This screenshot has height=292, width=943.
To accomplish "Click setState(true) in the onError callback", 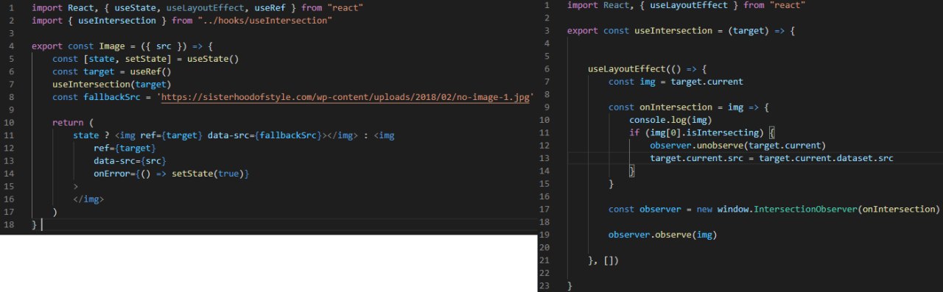I will tap(216, 174).
